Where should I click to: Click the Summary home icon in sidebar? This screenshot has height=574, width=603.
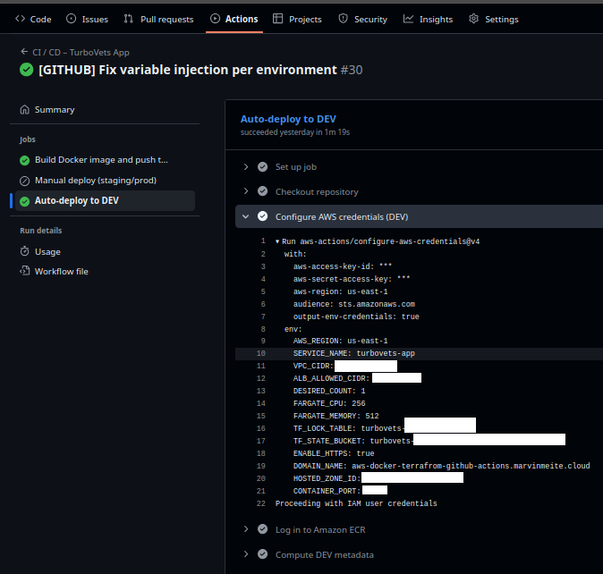click(x=25, y=110)
